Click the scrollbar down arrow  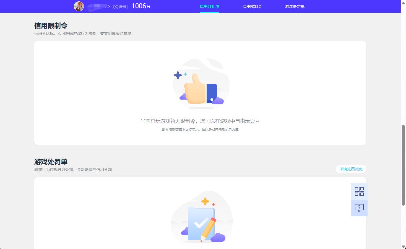point(403,247)
